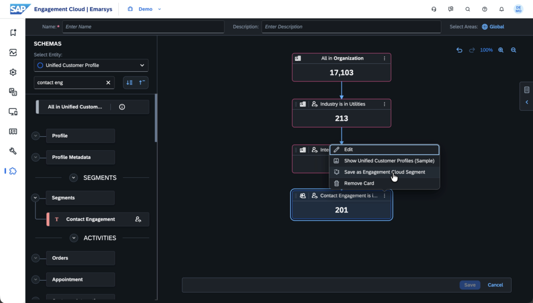533x303 pixels.
Task: Click the 100% zoom level
Action: pyautogui.click(x=486, y=50)
